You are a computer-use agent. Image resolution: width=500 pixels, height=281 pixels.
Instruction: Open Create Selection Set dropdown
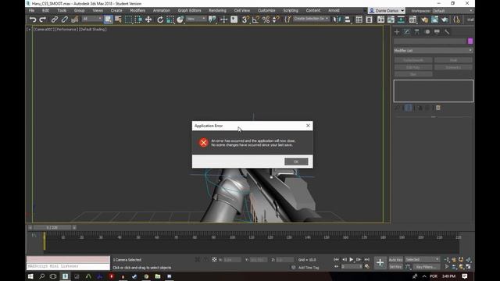[x=311, y=19]
